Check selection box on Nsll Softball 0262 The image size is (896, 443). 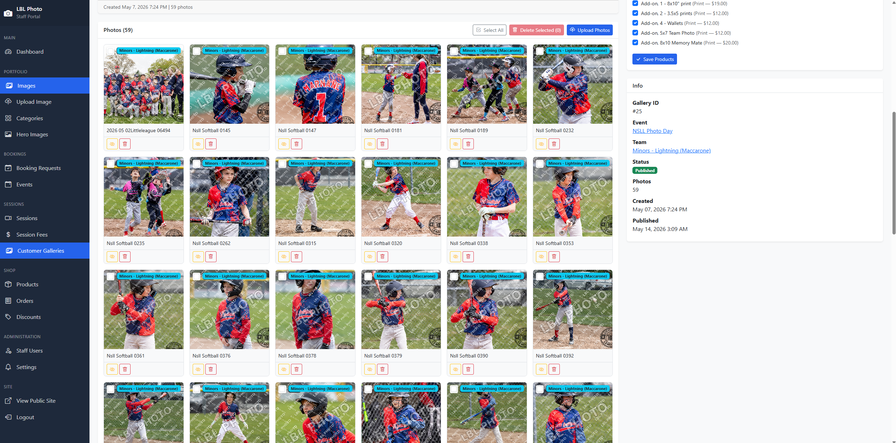197,164
